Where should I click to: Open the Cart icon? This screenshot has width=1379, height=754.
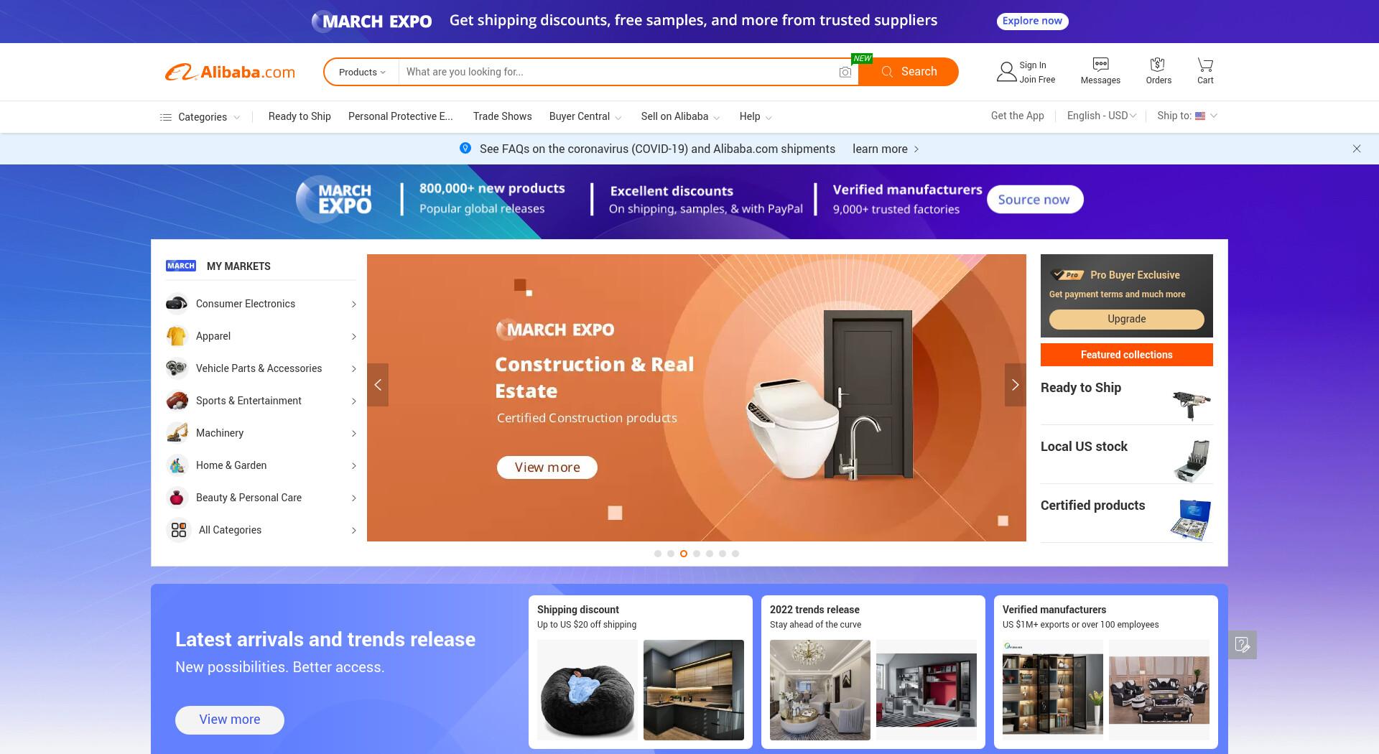click(x=1205, y=64)
